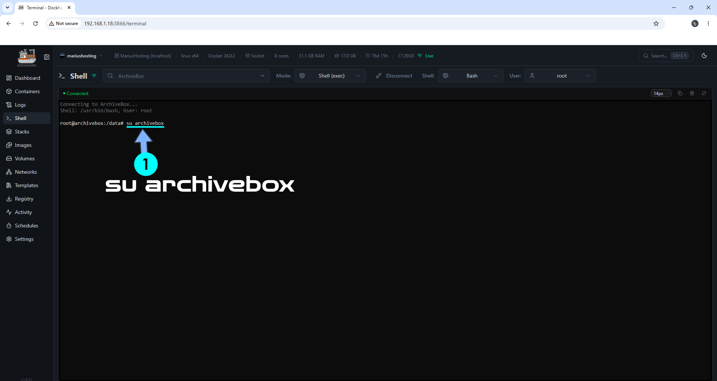
Task: Click the Live status indicator
Action: click(x=425, y=56)
